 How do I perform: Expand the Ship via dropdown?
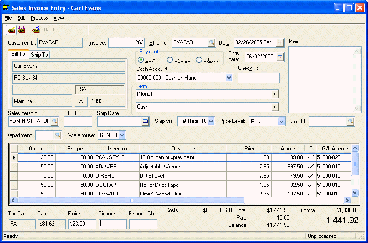[211, 121]
